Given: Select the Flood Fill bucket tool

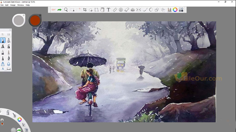Looking at the screenshot, I should pyautogui.click(x=102, y=10).
